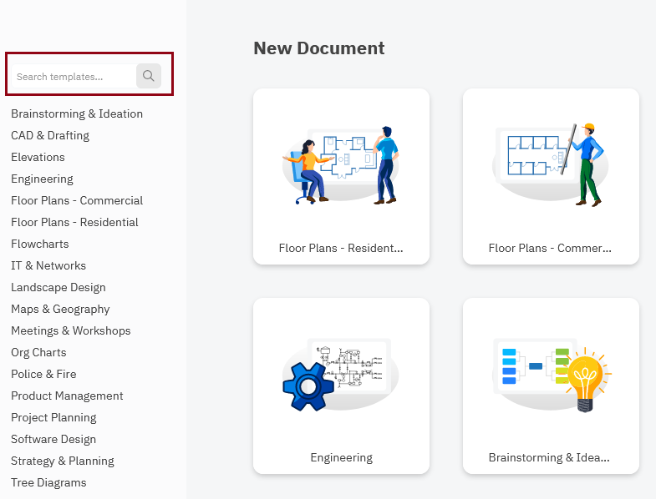Choose Maps & Geography from the list
The width and height of the screenshot is (656, 499).
[x=60, y=309]
